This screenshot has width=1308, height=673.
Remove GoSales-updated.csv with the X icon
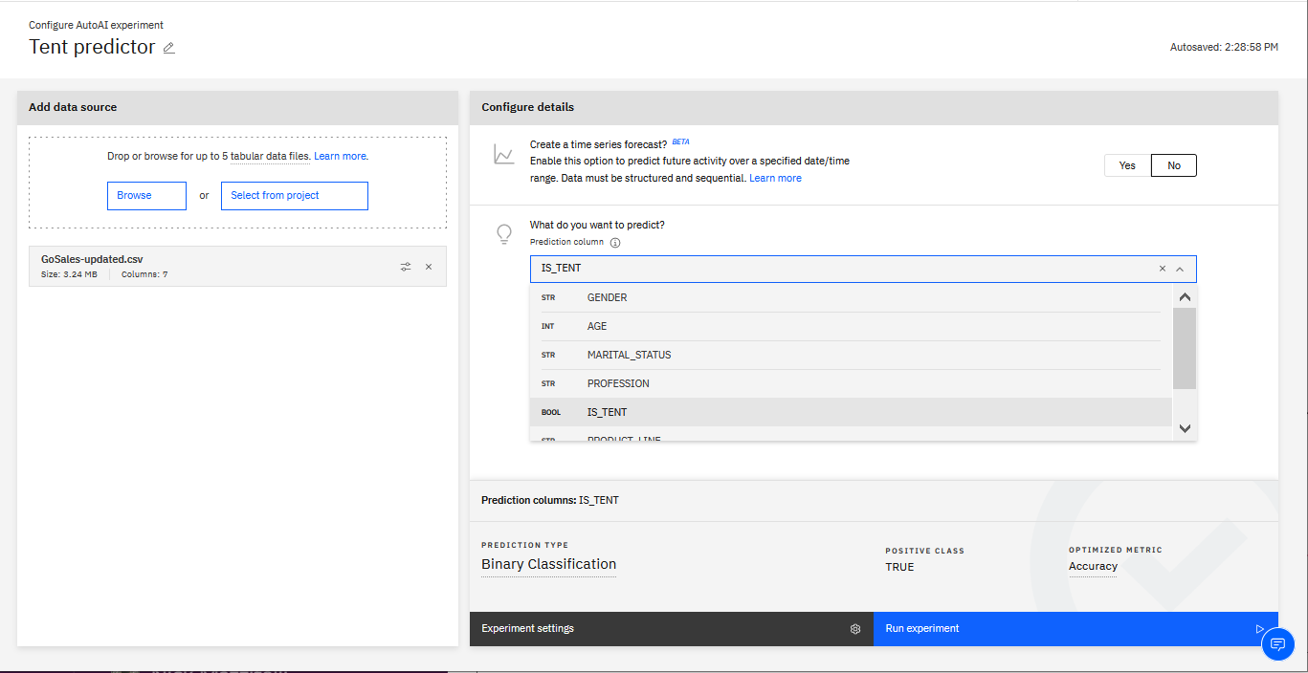pos(429,267)
